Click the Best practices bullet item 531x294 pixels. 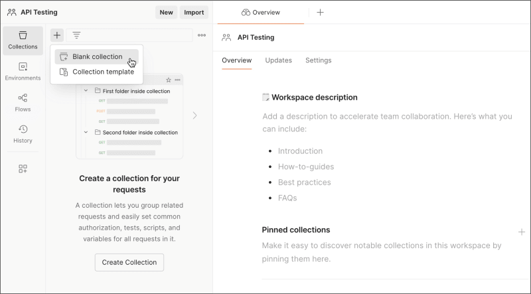pos(305,183)
